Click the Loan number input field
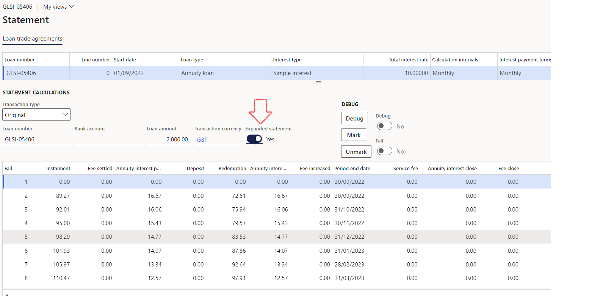 click(x=36, y=139)
